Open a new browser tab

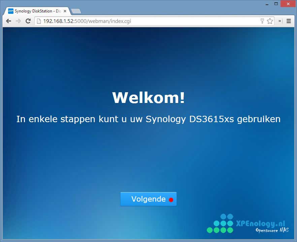tap(76, 11)
